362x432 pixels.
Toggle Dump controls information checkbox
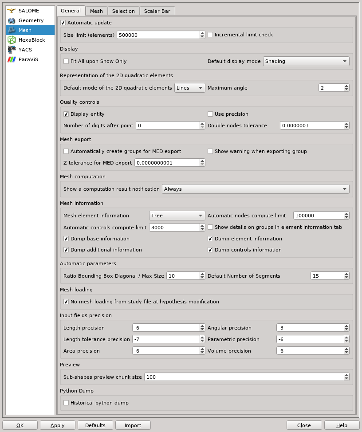[210, 250]
